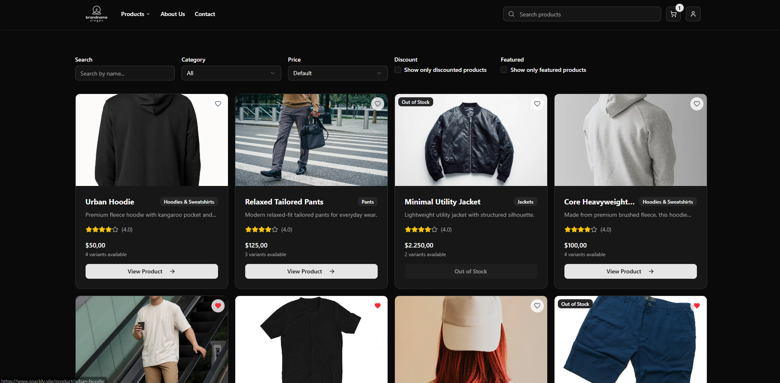Unfavorite the black t-shirt product
780x383 pixels.
378,306
